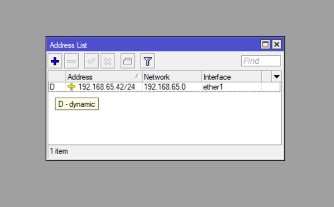Click the checkmark Enable button
Screen dimensions: 334x207
(91, 61)
